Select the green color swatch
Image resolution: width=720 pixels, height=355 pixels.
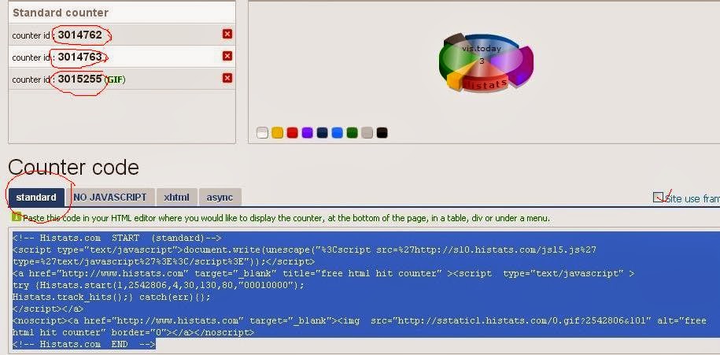pos(353,133)
